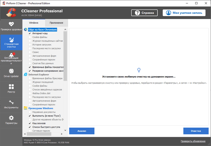Check Автозаполнение форм under Edge

[x=30, y=56]
